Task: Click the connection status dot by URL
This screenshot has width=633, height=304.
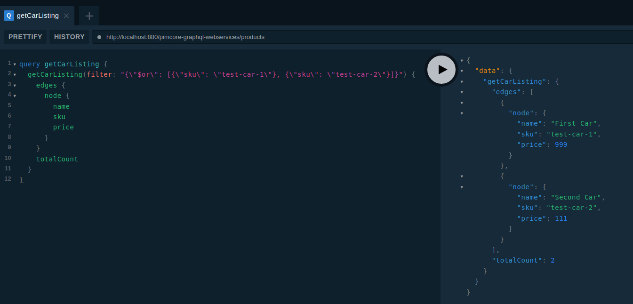Action: (x=99, y=37)
